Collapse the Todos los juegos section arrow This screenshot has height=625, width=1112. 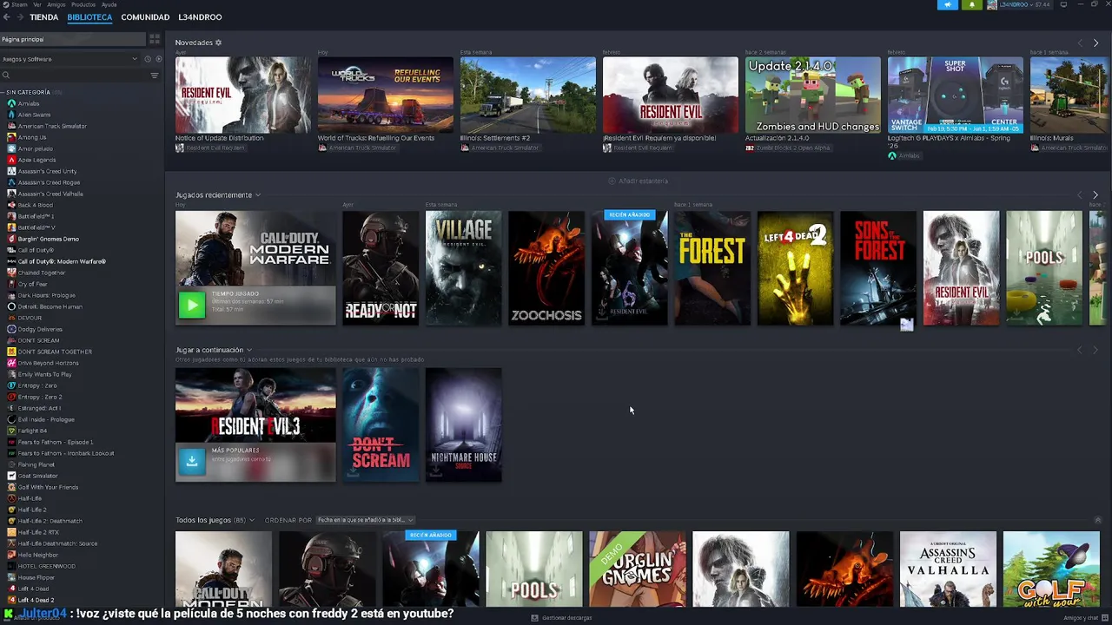[1097, 520]
